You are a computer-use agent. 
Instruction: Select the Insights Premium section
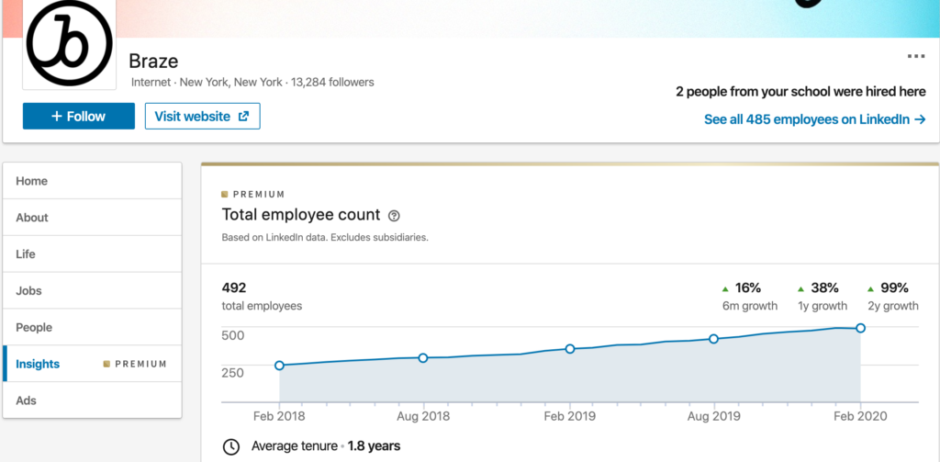(x=93, y=364)
